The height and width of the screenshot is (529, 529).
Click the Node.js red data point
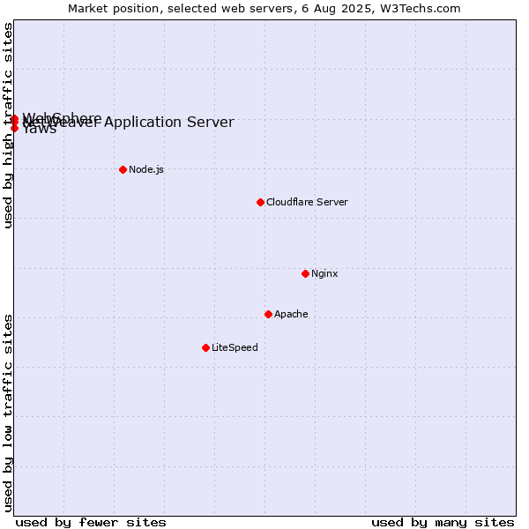click(123, 169)
